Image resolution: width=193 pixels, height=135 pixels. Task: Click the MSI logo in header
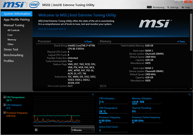14,5
